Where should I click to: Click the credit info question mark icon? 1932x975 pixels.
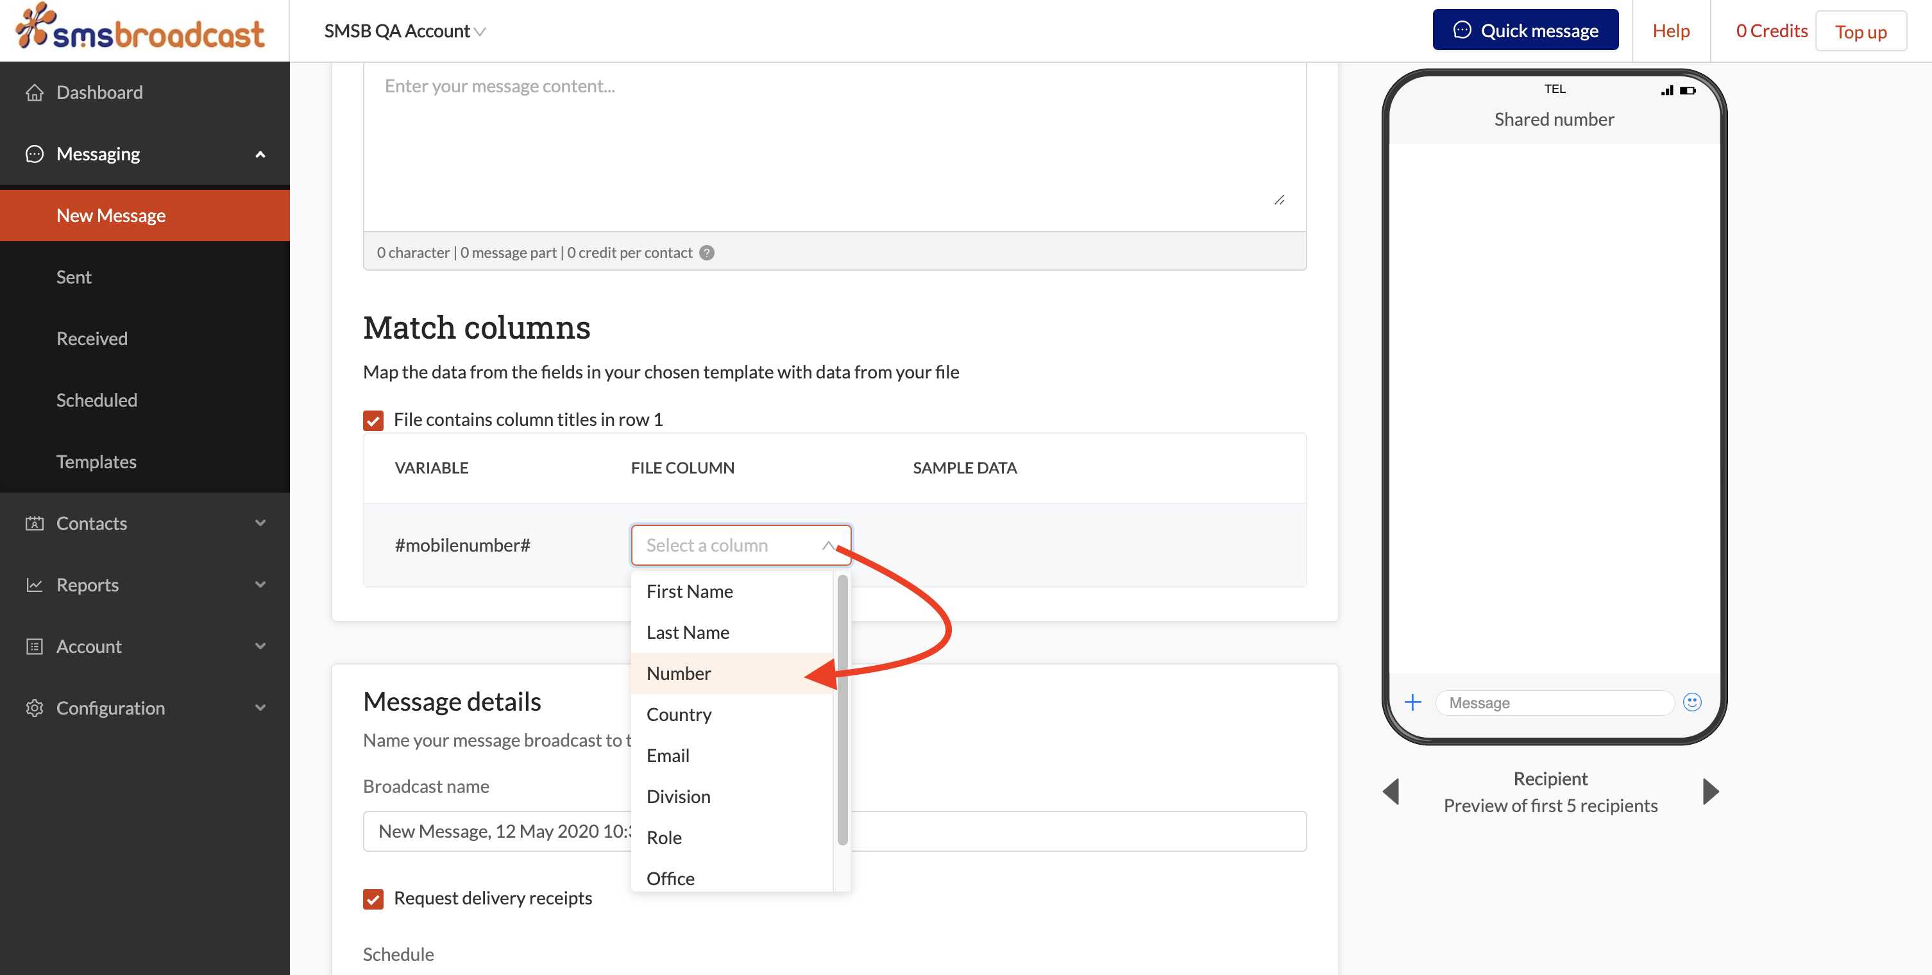click(x=706, y=253)
